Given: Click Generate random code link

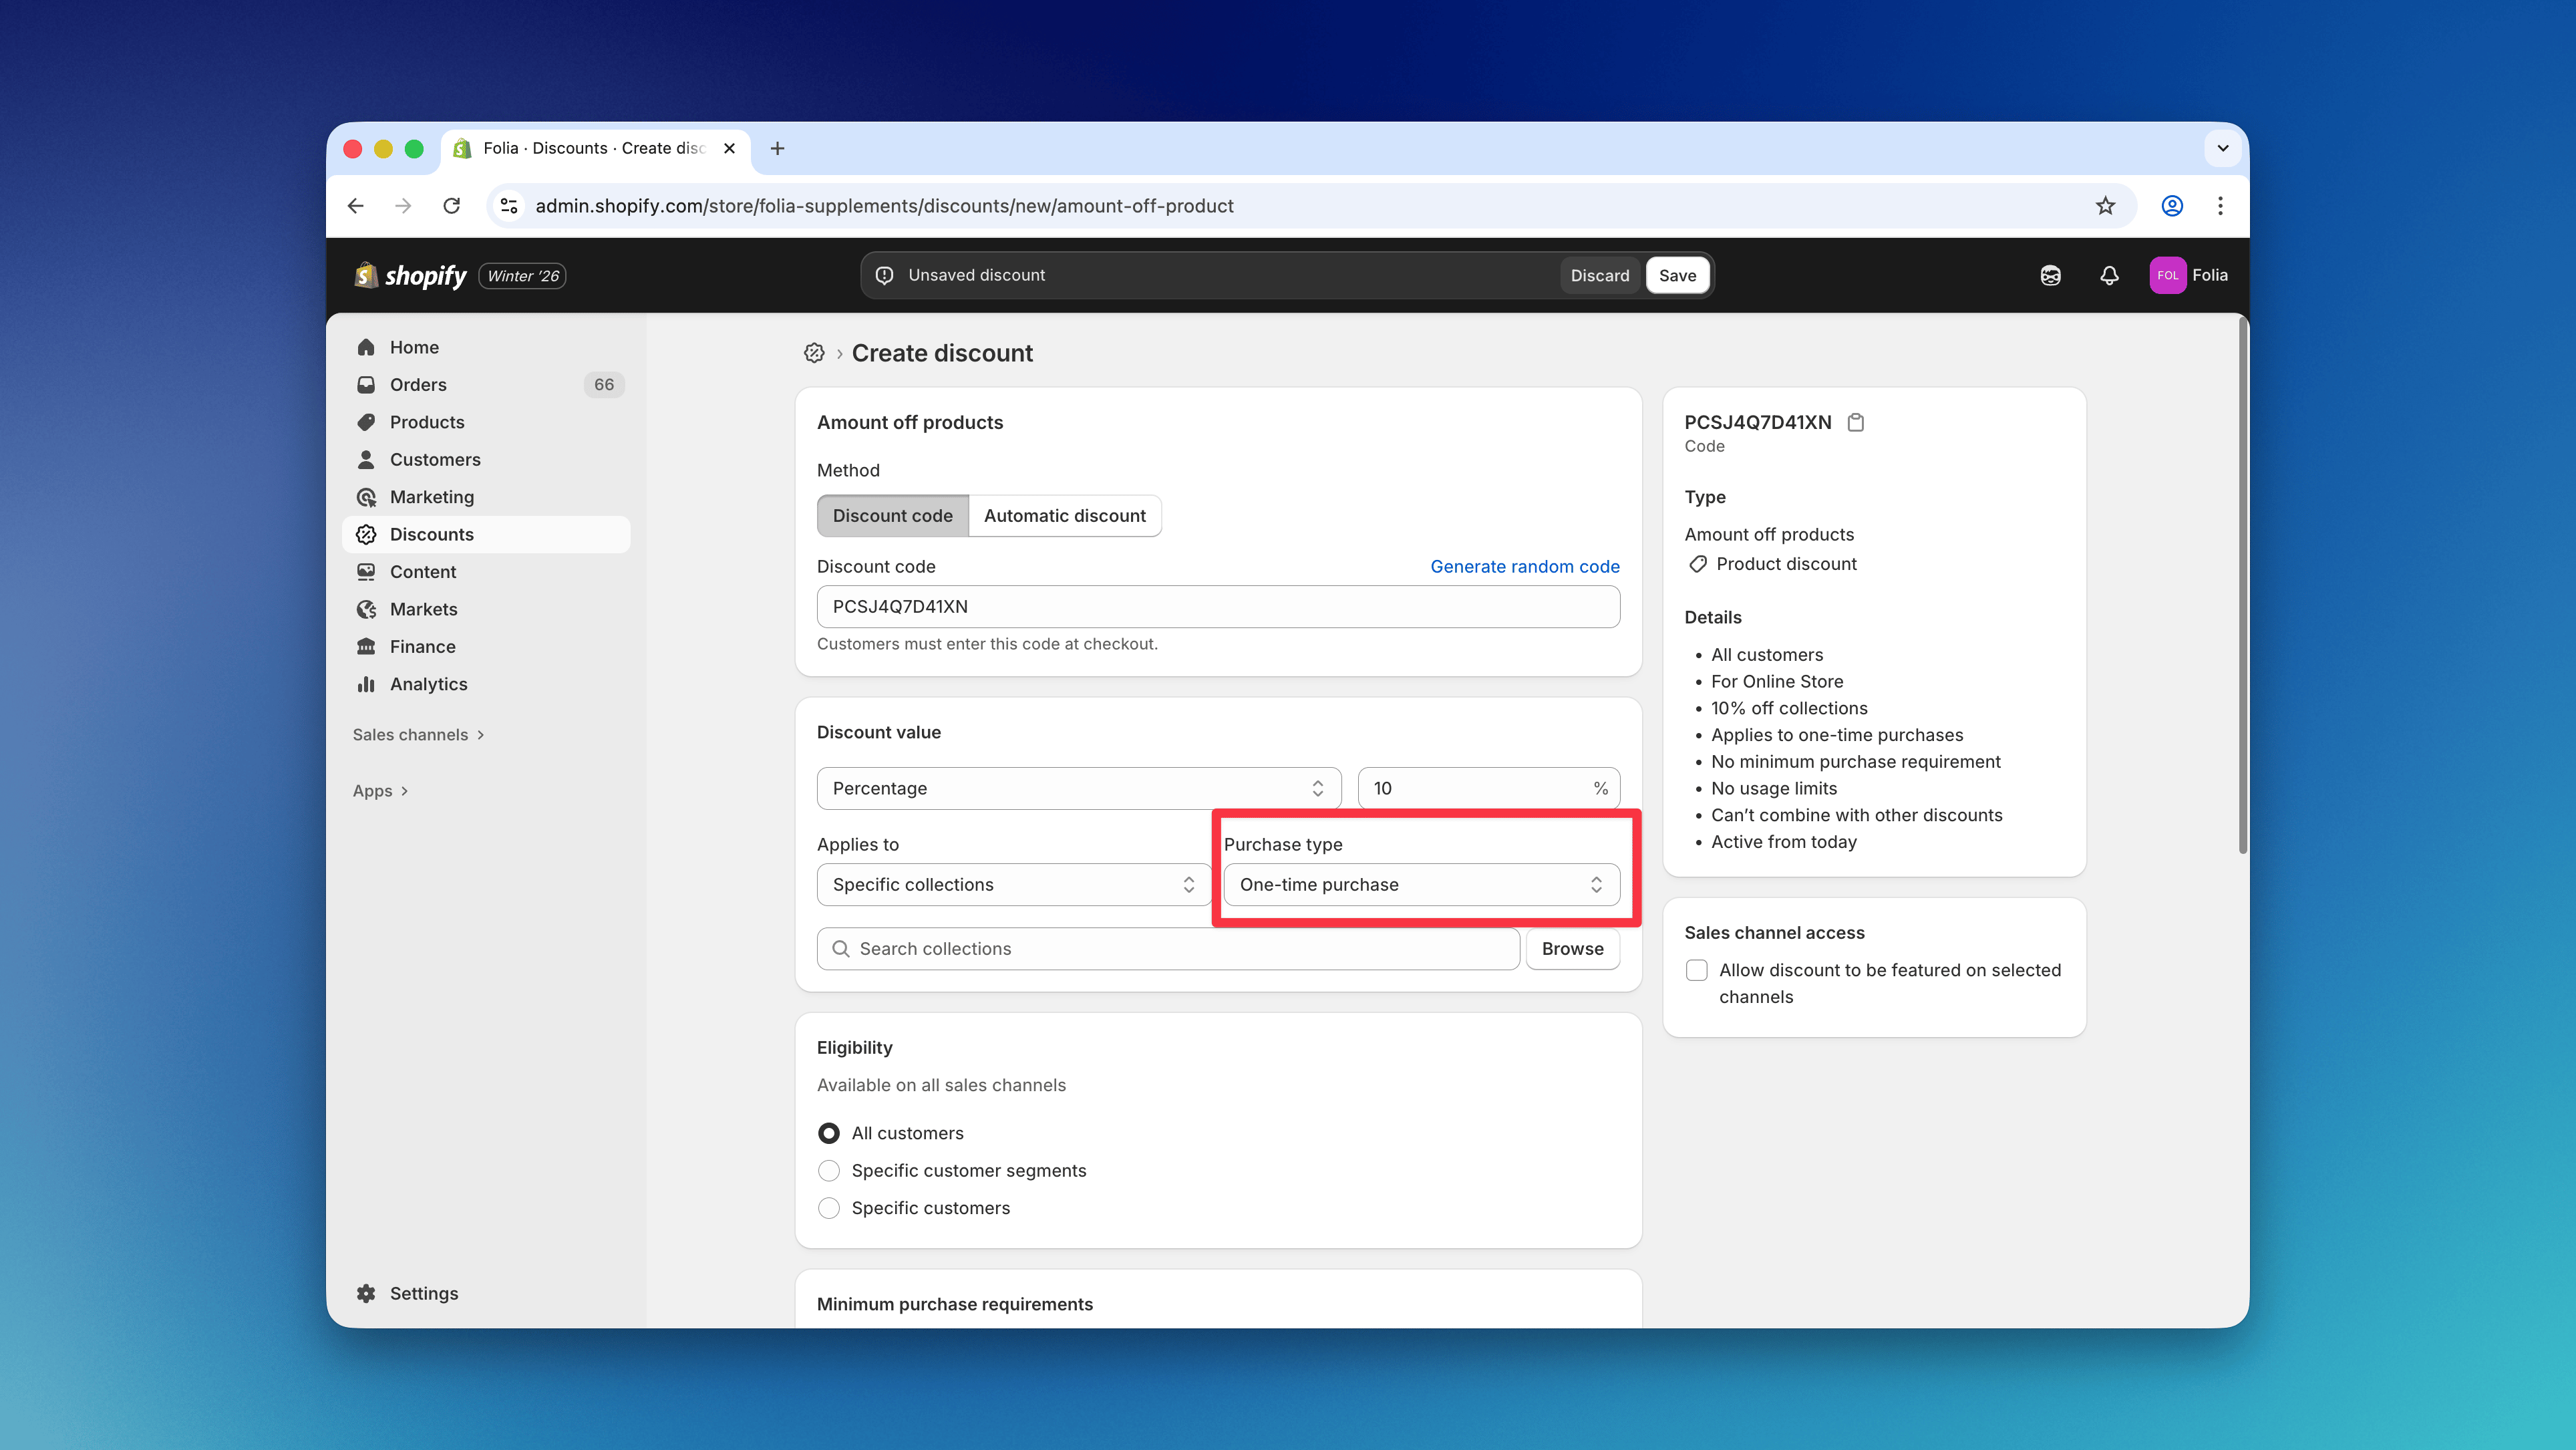Looking at the screenshot, I should pyautogui.click(x=1524, y=566).
